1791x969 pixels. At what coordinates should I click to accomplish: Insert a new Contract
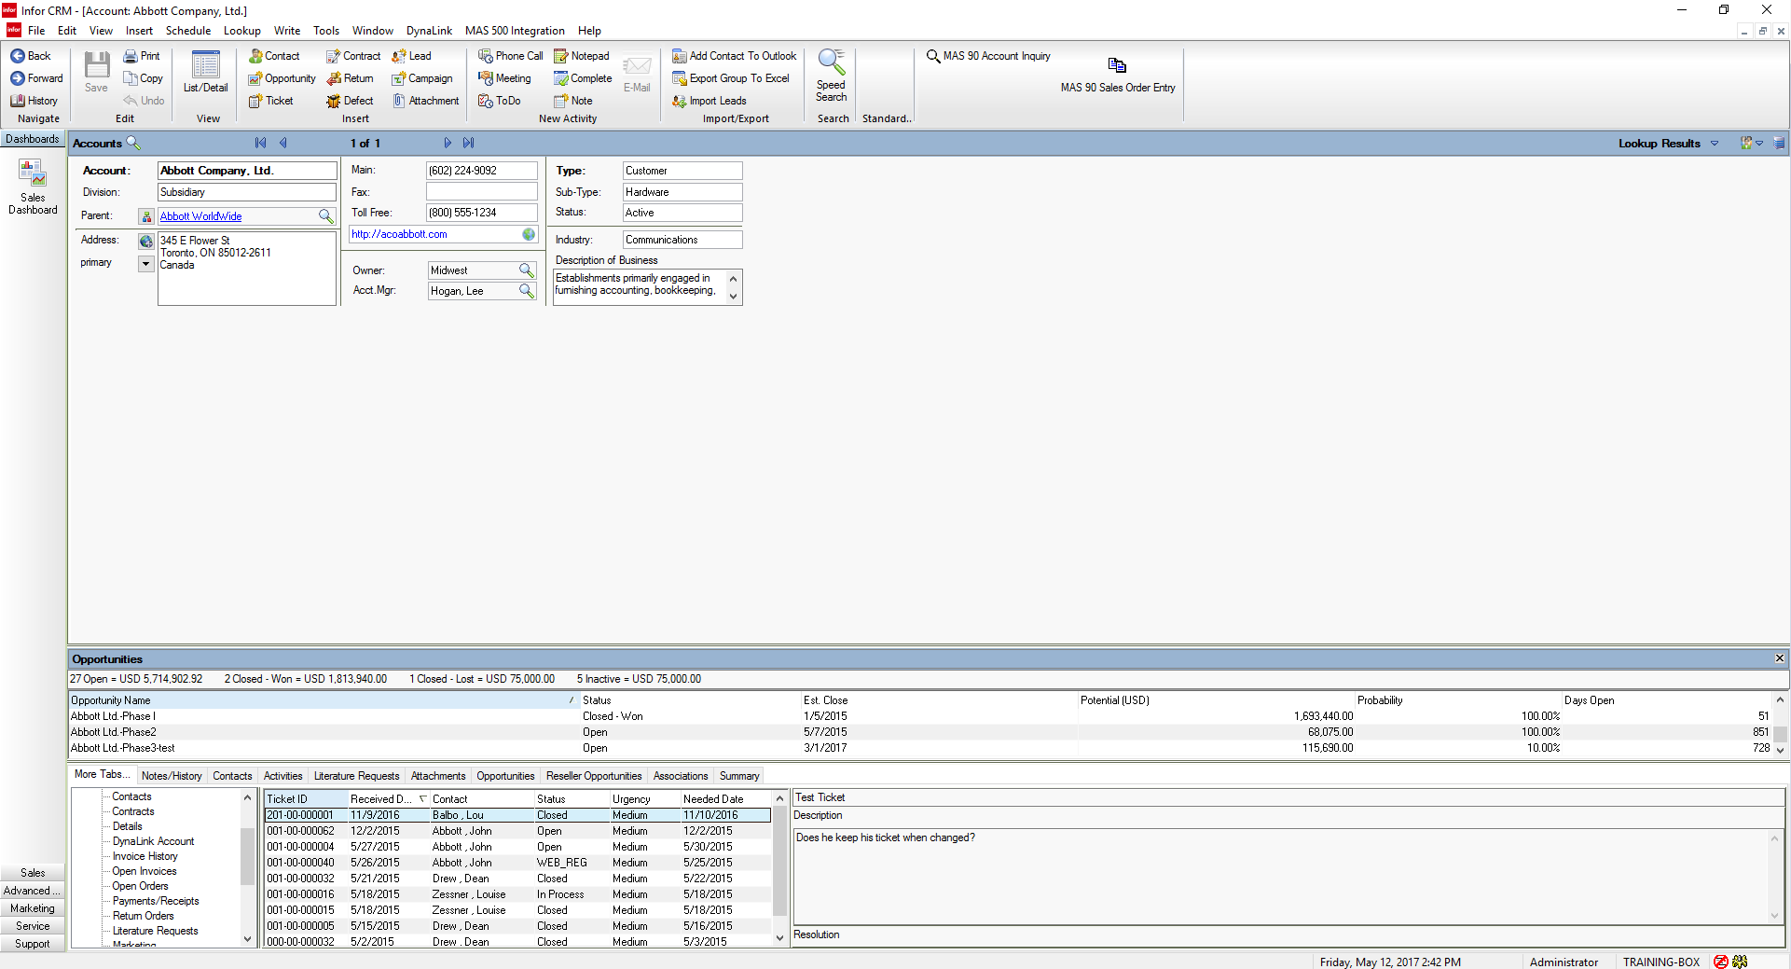point(352,56)
